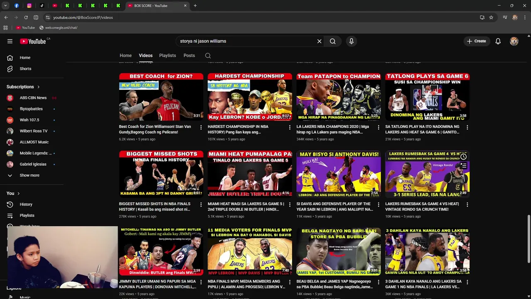Open options for LAKERS RUMESBAK video
The height and width of the screenshot is (299, 531).
(467, 204)
